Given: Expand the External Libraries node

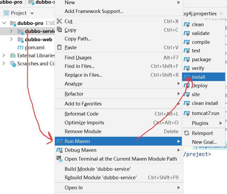Looking at the screenshot, I should pyautogui.click(x=4, y=55).
